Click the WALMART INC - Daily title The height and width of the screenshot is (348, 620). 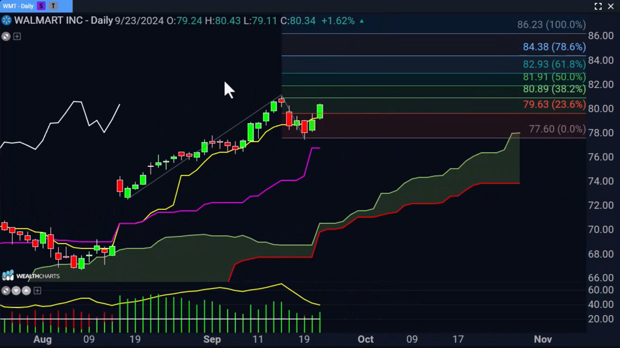pyautogui.click(x=64, y=21)
